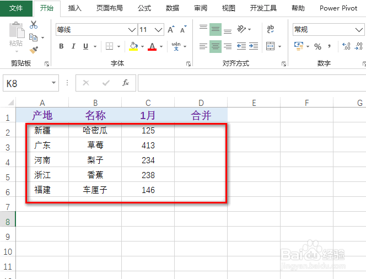
Task: Switch to the 插入 tab
Action: 75,8
